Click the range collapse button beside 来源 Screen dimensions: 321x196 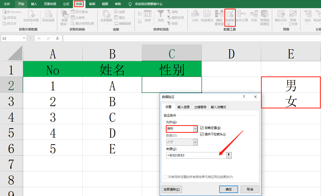point(229,155)
